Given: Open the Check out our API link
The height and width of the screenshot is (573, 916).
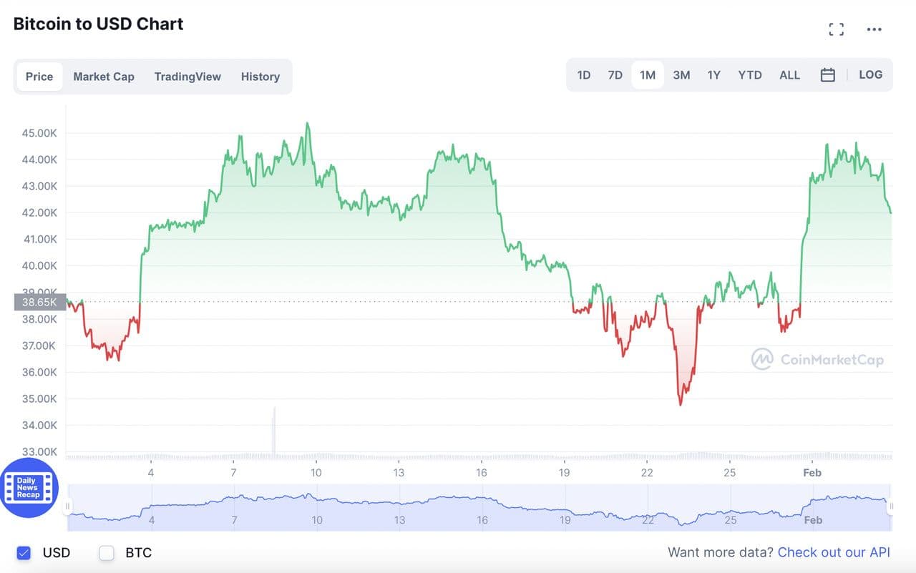Looking at the screenshot, I should tap(834, 552).
